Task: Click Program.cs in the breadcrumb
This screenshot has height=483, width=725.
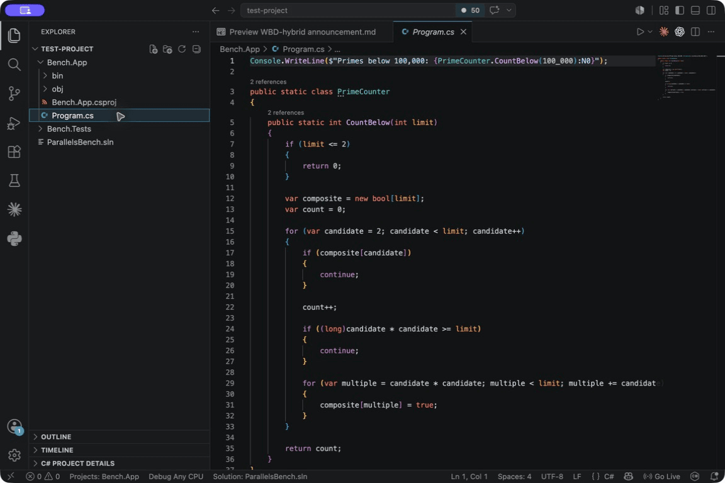Action: tap(303, 49)
